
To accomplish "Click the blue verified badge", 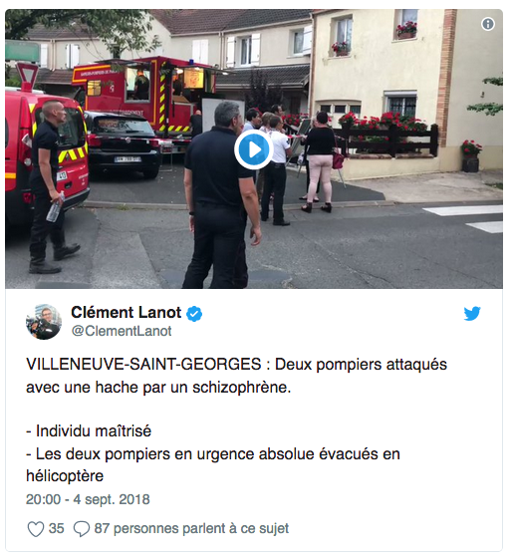I will [194, 314].
